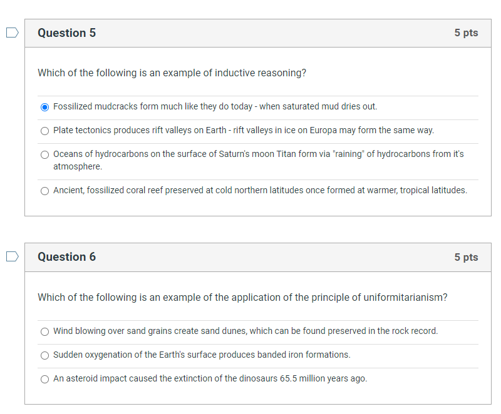The height and width of the screenshot is (414, 501).
Task: Click the Question 6 header
Action: pyautogui.click(x=66, y=257)
